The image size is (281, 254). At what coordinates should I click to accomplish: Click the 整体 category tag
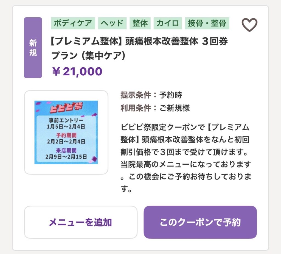coord(140,23)
